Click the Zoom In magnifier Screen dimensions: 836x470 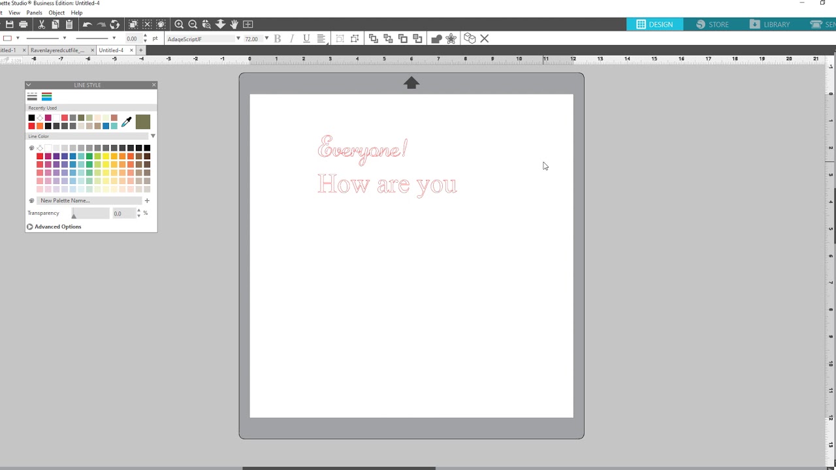pos(179,24)
